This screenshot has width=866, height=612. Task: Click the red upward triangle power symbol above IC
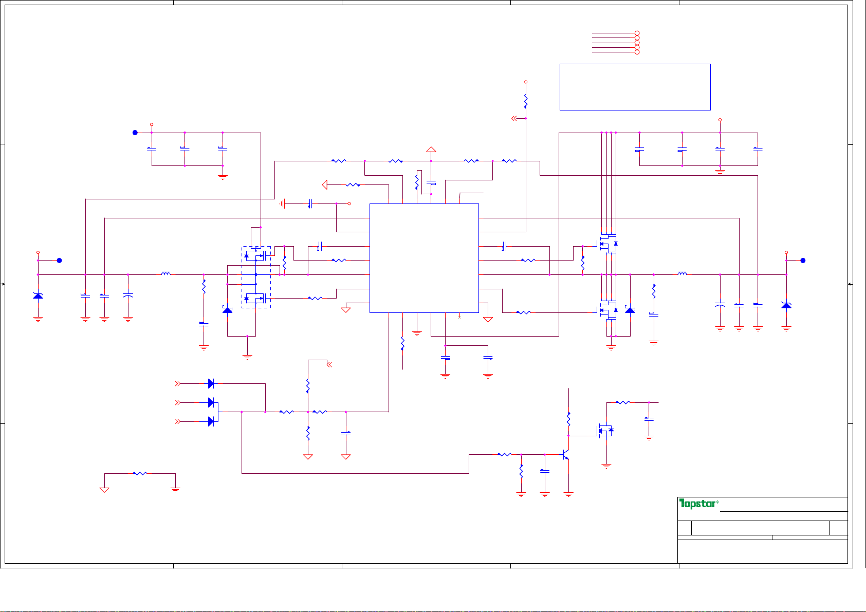tap(431, 150)
